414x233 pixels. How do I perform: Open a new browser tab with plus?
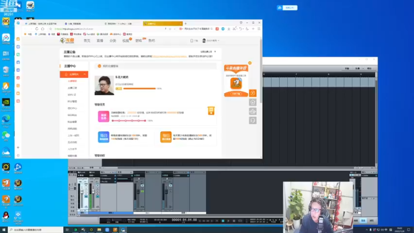coord(185,23)
